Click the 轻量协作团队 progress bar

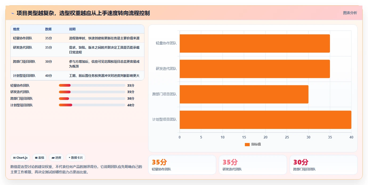(92, 85)
